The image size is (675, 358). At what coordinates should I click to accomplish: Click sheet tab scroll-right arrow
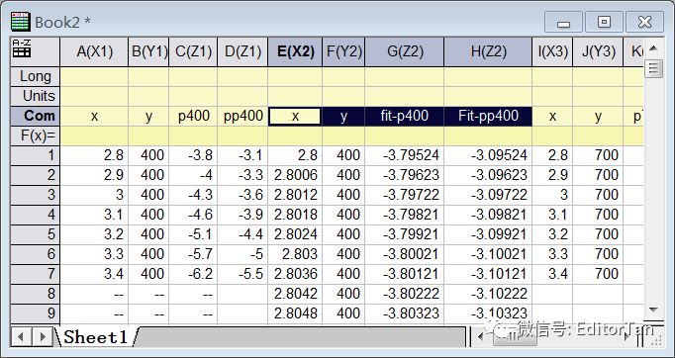[x=43, y=337]
